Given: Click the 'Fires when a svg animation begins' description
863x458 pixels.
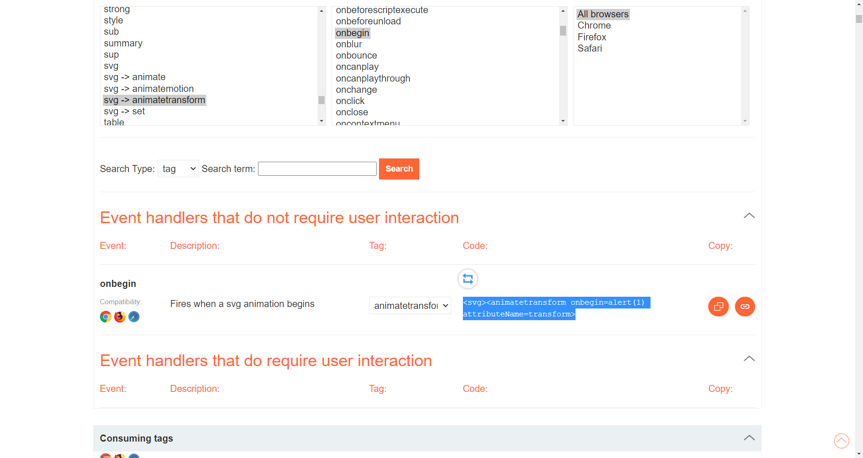Looking at the screenshot, I should 242,304.
